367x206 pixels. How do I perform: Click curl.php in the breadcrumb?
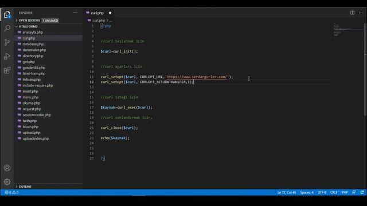coord(99,21)
